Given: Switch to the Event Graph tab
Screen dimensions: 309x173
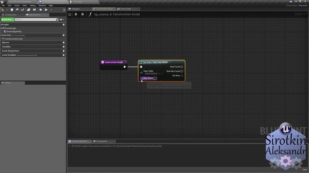Looking at the screenshot, I should pos(127,9).
